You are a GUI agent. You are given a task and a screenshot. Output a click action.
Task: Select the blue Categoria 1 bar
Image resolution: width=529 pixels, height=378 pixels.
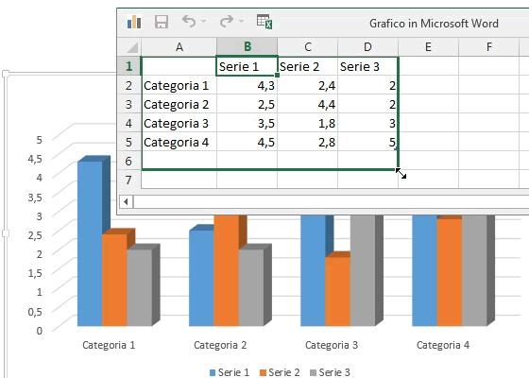[x=90, y=244]
